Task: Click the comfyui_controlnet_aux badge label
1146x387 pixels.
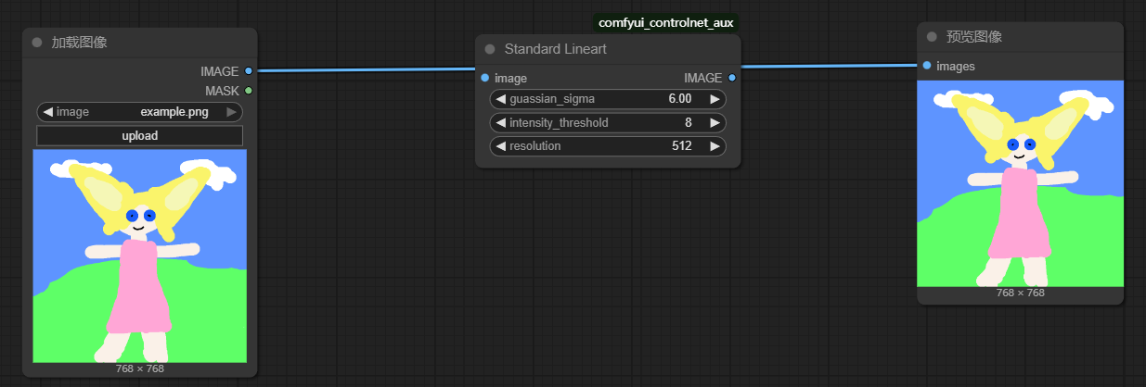Action: coord(666,22)
